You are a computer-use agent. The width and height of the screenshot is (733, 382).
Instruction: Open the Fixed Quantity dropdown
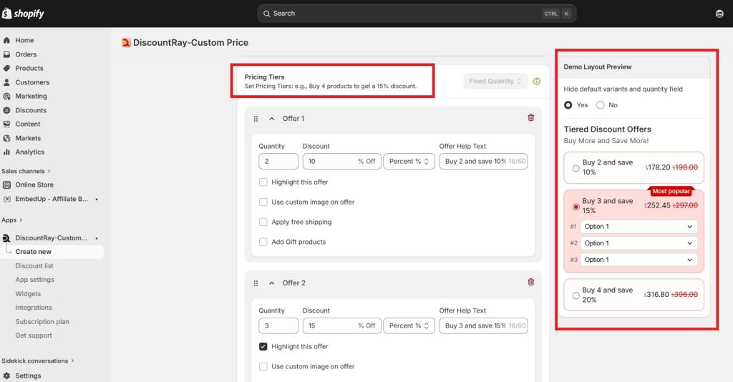click(x=495, y=82)
